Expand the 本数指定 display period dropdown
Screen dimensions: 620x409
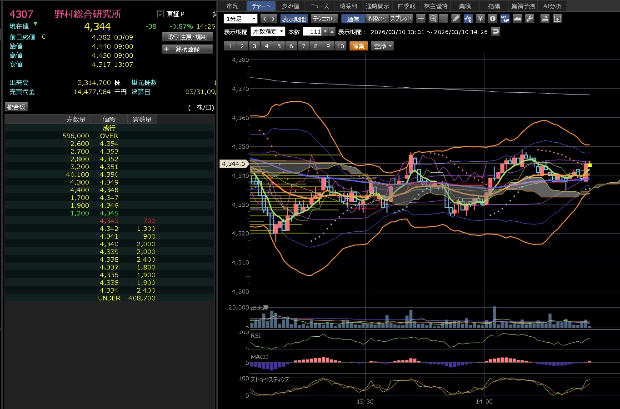(268, 31)
